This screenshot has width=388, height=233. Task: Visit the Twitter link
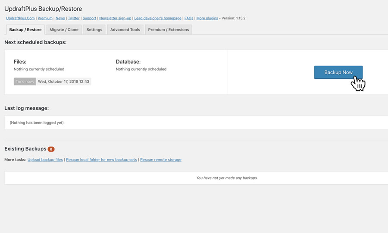click(74, 18)
